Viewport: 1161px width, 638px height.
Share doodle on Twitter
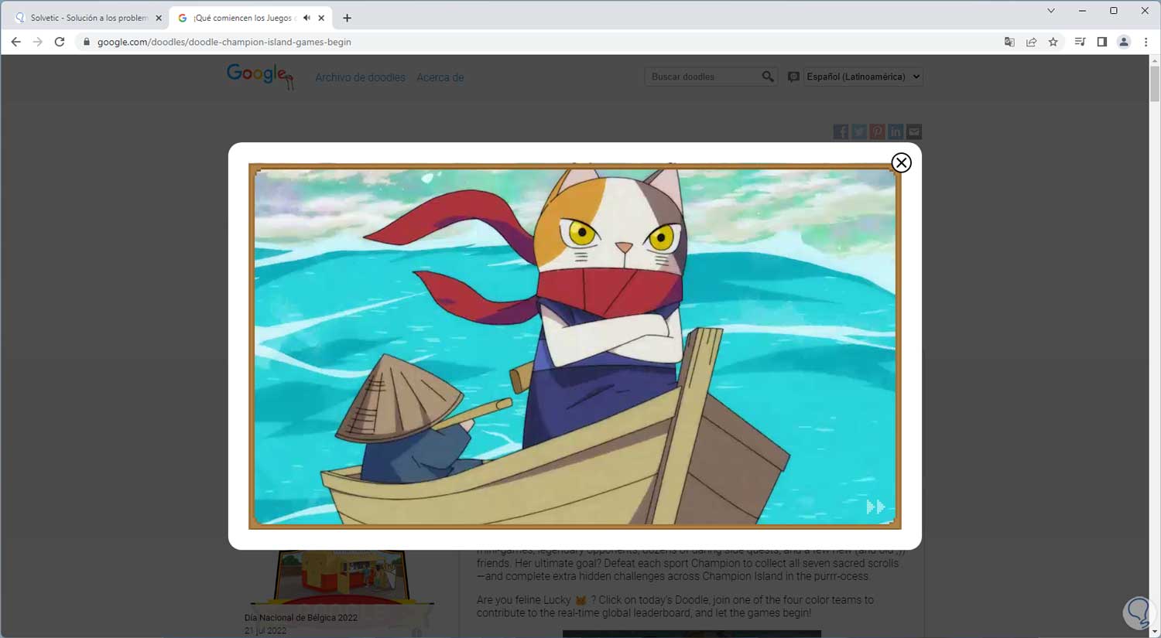[x=859, y=131]
